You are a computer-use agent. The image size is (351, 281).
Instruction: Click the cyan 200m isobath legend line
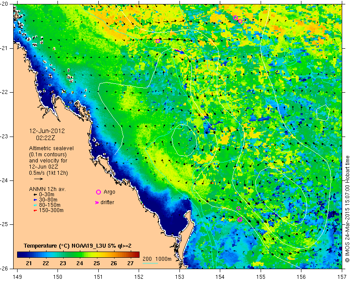tap(150, 263)
